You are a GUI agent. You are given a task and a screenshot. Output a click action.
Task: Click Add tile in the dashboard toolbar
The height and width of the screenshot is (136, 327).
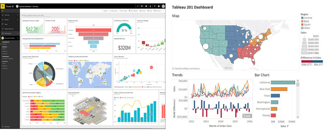click(105, 11)
